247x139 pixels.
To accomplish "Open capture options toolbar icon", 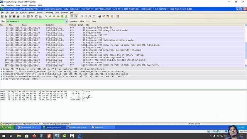I will [6, 16].
